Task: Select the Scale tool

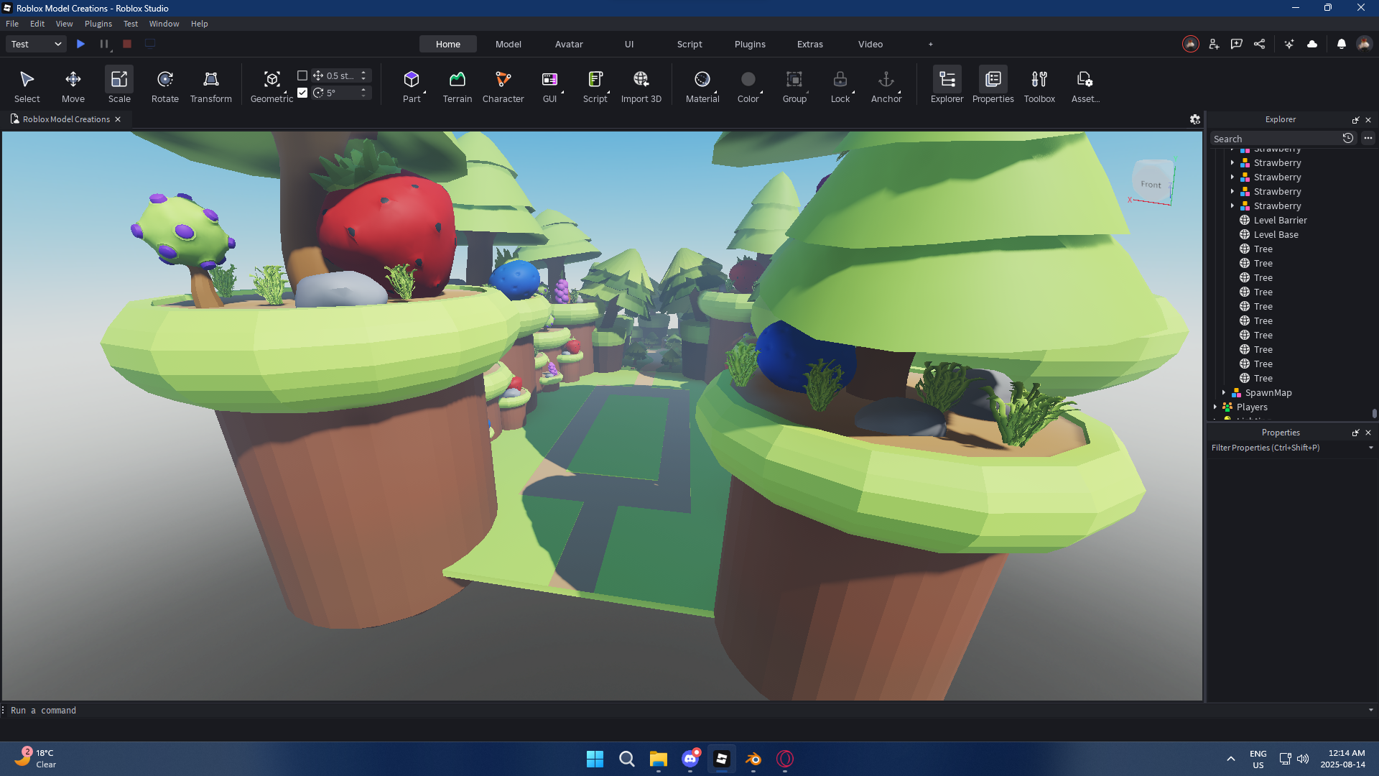Action: point(119,85)
